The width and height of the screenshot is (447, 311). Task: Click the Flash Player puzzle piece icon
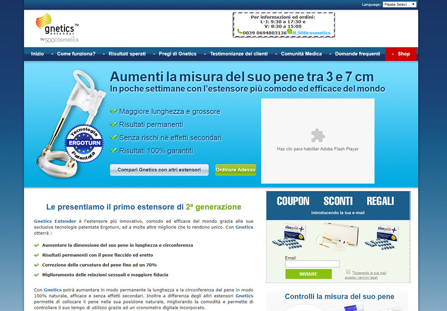pyautogui.click(x=317, y=135)
